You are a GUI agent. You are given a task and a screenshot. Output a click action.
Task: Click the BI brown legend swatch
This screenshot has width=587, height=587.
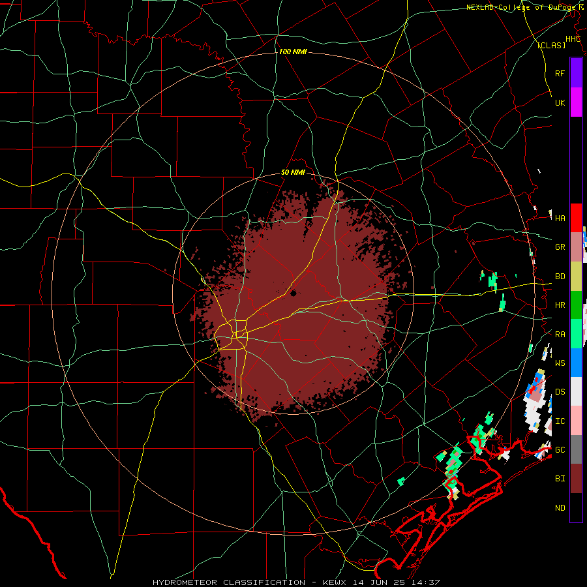point(576,479)
